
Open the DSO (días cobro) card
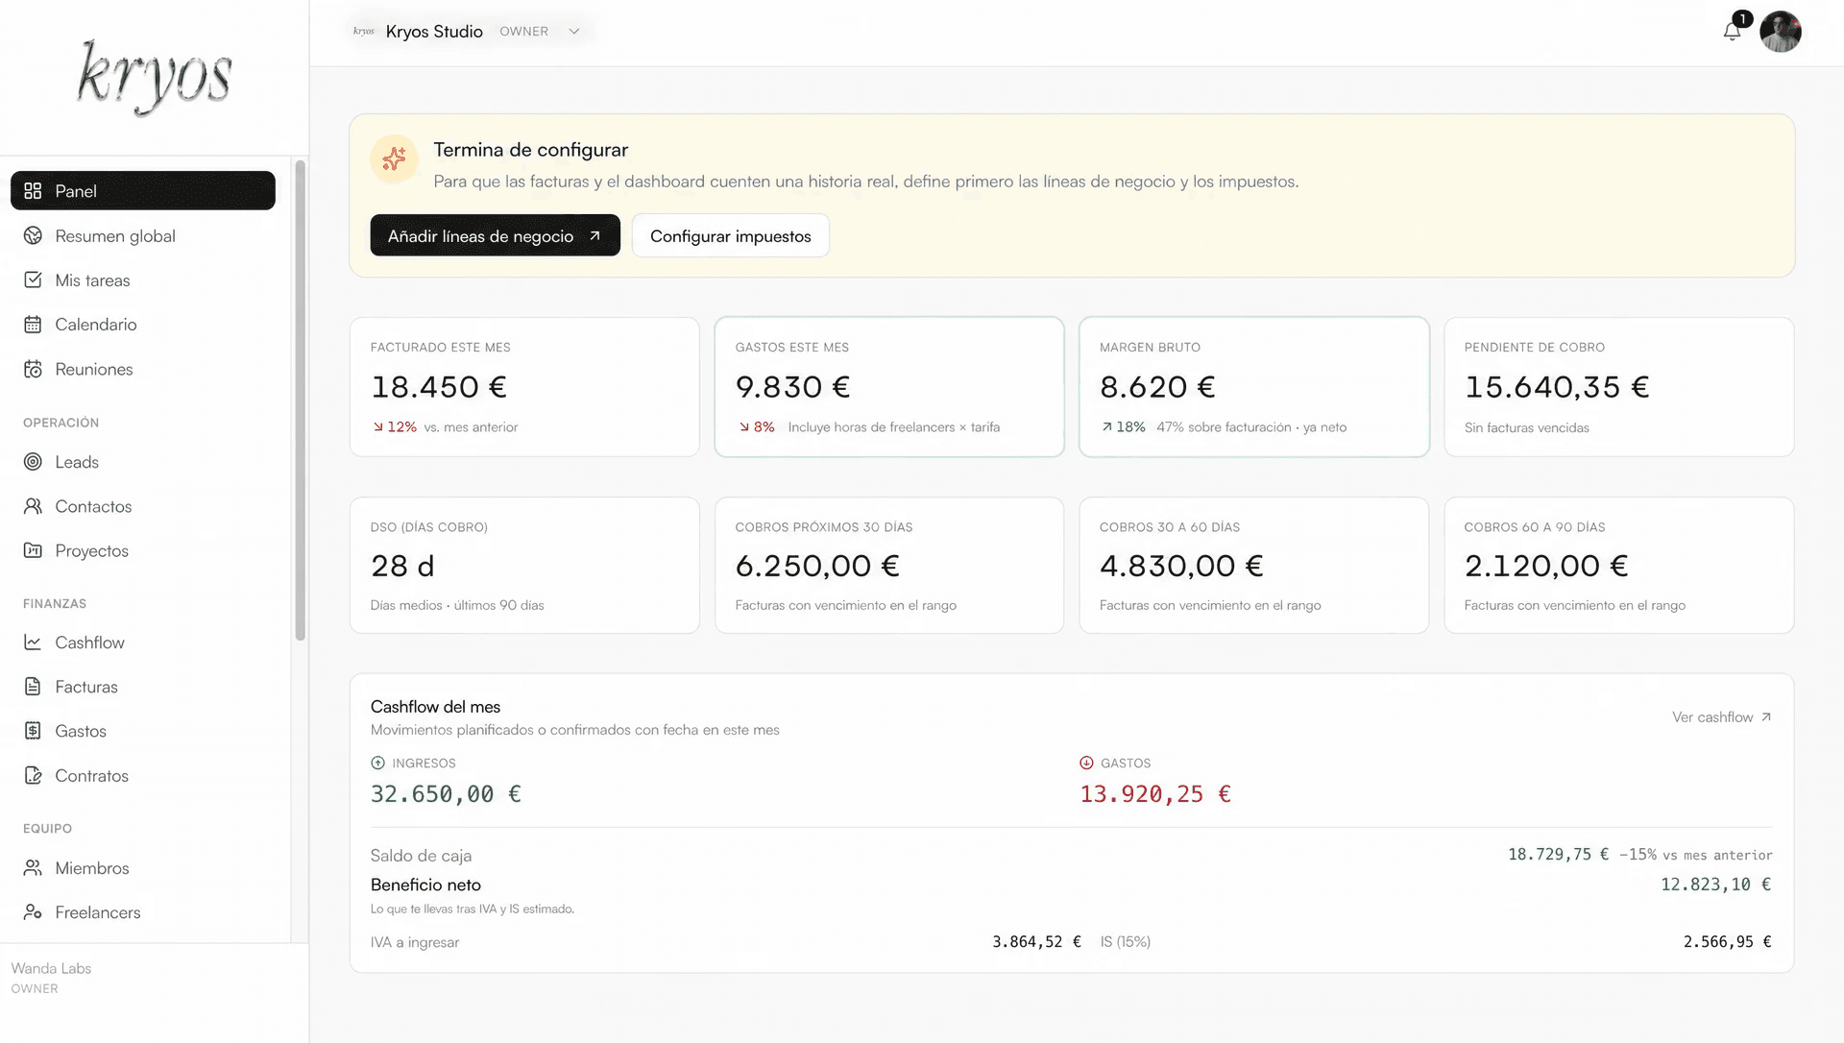click(x=524, y=566)
